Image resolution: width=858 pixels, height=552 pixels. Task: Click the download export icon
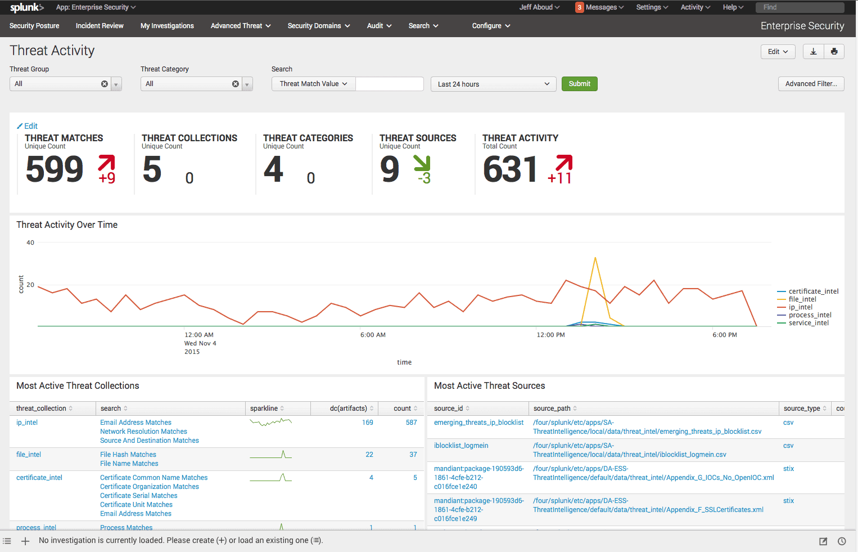[813, 52]
